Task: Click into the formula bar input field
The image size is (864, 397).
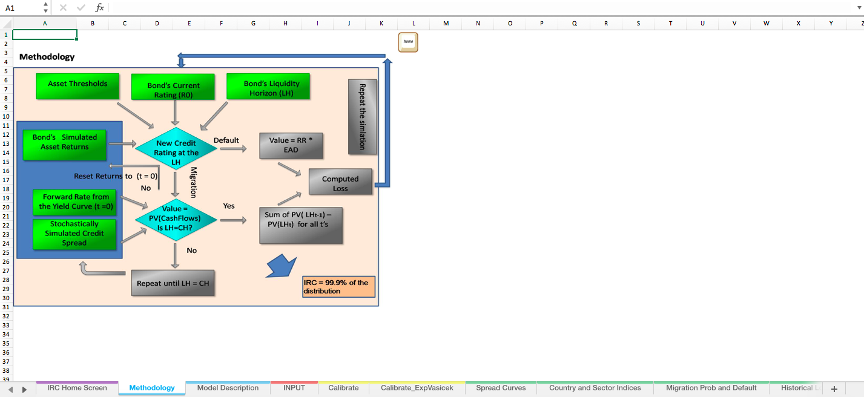Action: (478, 8)
